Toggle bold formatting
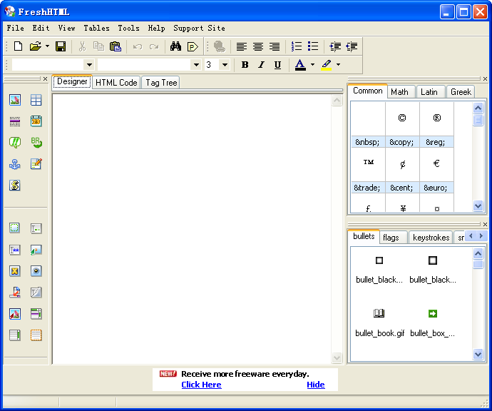Screen dimensions: 492x411 (245, 65)
